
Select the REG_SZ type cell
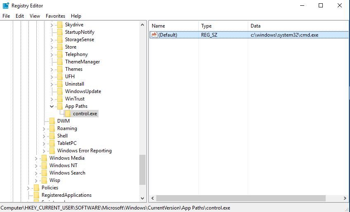tap(209, 35)
